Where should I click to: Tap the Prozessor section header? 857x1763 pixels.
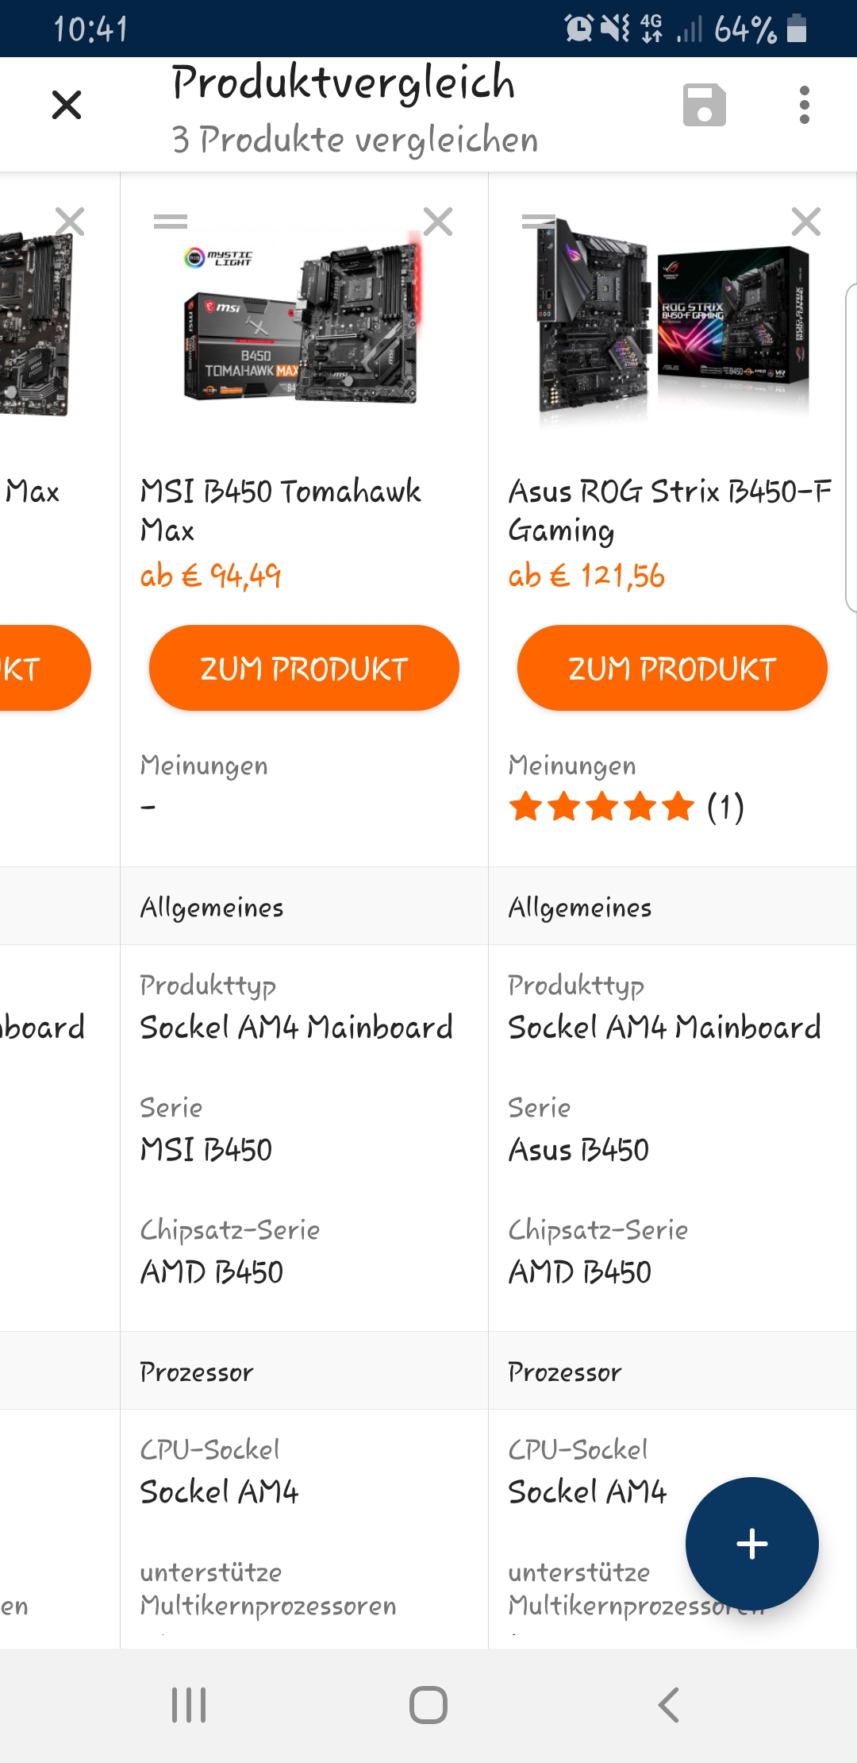click(x=197, y=1371)
